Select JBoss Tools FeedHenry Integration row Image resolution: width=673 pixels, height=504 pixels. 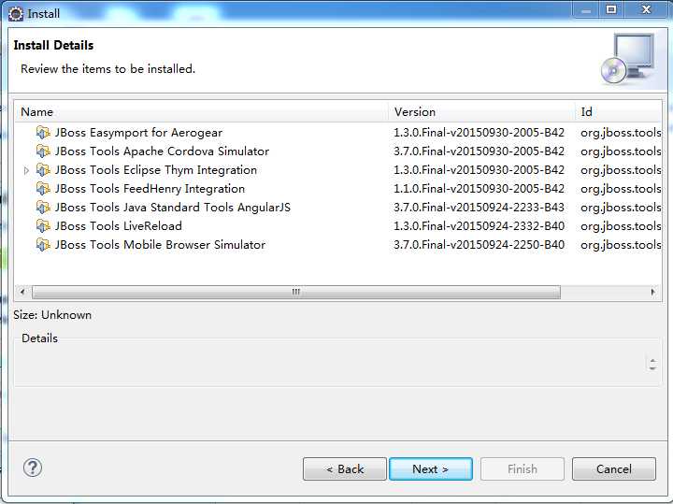click(x=338, y=189)
